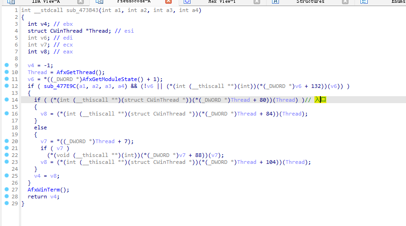
Task: Open the Enums tab
Action: point(398,1)
